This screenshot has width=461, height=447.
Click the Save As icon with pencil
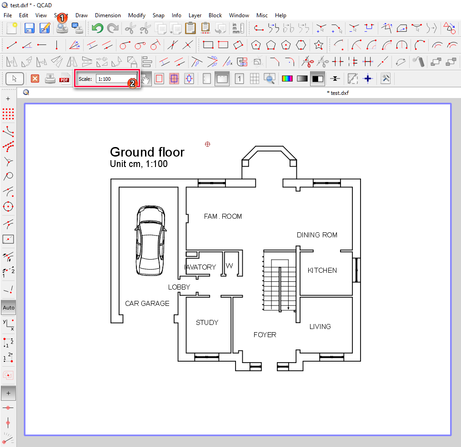tap(45, 28)
